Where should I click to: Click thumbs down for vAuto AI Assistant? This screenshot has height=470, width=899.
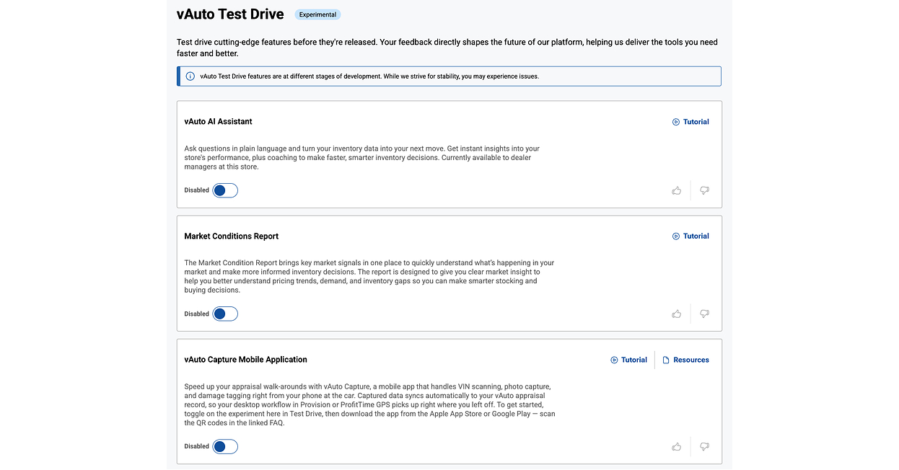tap(705, 190)
